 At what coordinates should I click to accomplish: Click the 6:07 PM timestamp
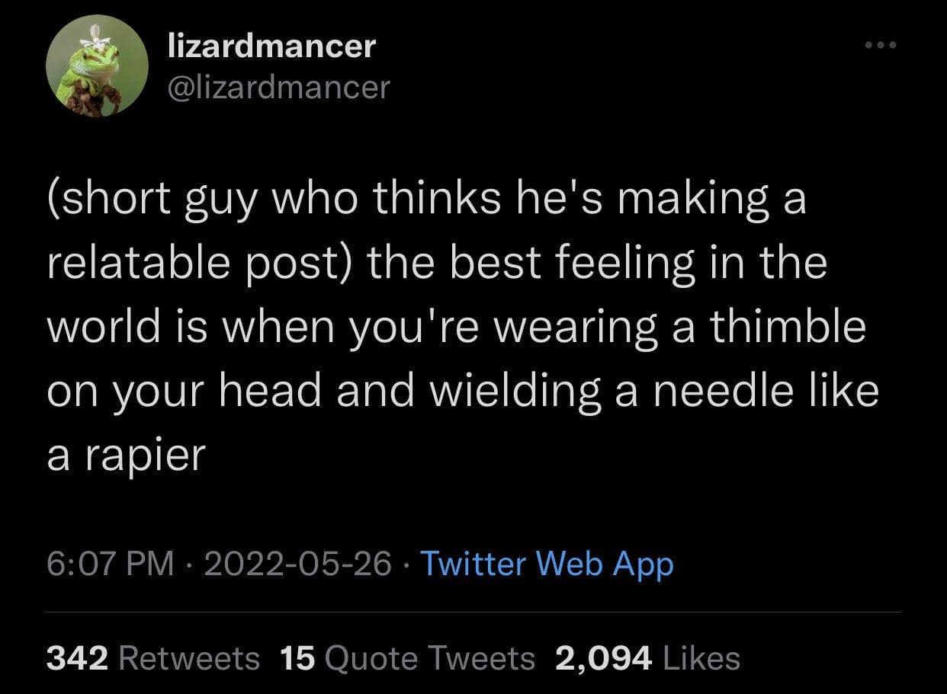pyautogui.click(x=110, y=564)
